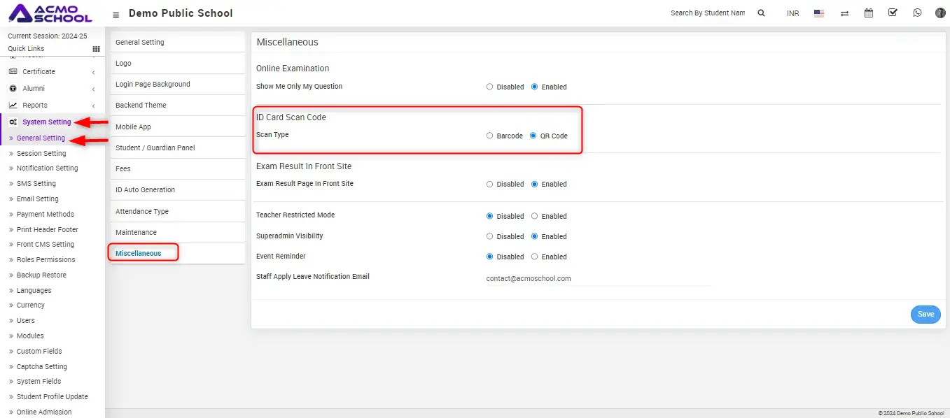Click the INR currency selector

coord(792,13)
